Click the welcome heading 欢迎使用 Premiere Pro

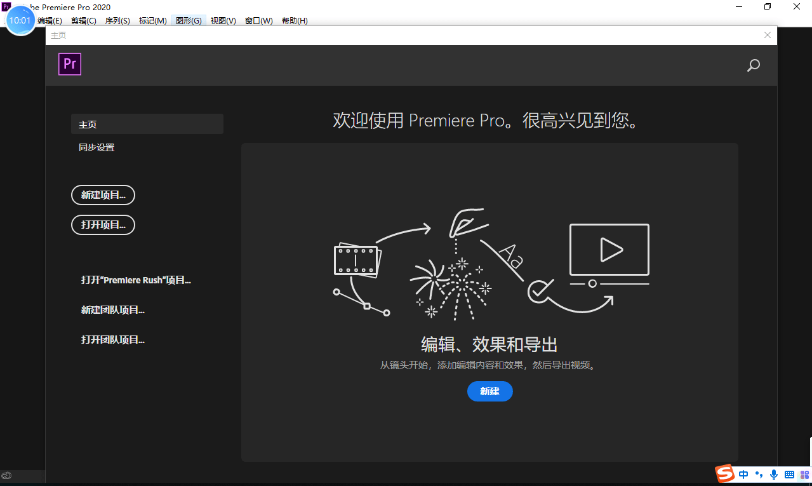pos(486,120)
